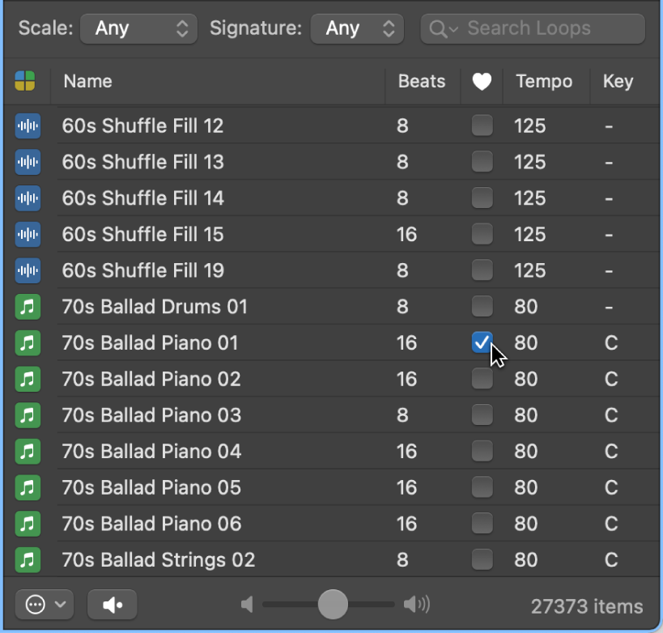Image resolution: width=663 pixels, height=633 pixels.
Task: Click the low volume speaker icon
Action: coord(247,604)
